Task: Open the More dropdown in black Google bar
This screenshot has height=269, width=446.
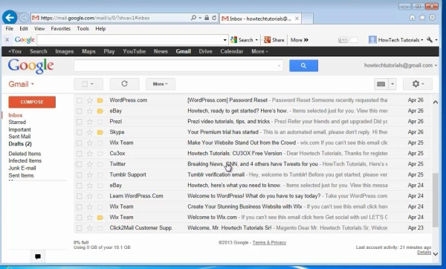Action: tap(259, 51)
